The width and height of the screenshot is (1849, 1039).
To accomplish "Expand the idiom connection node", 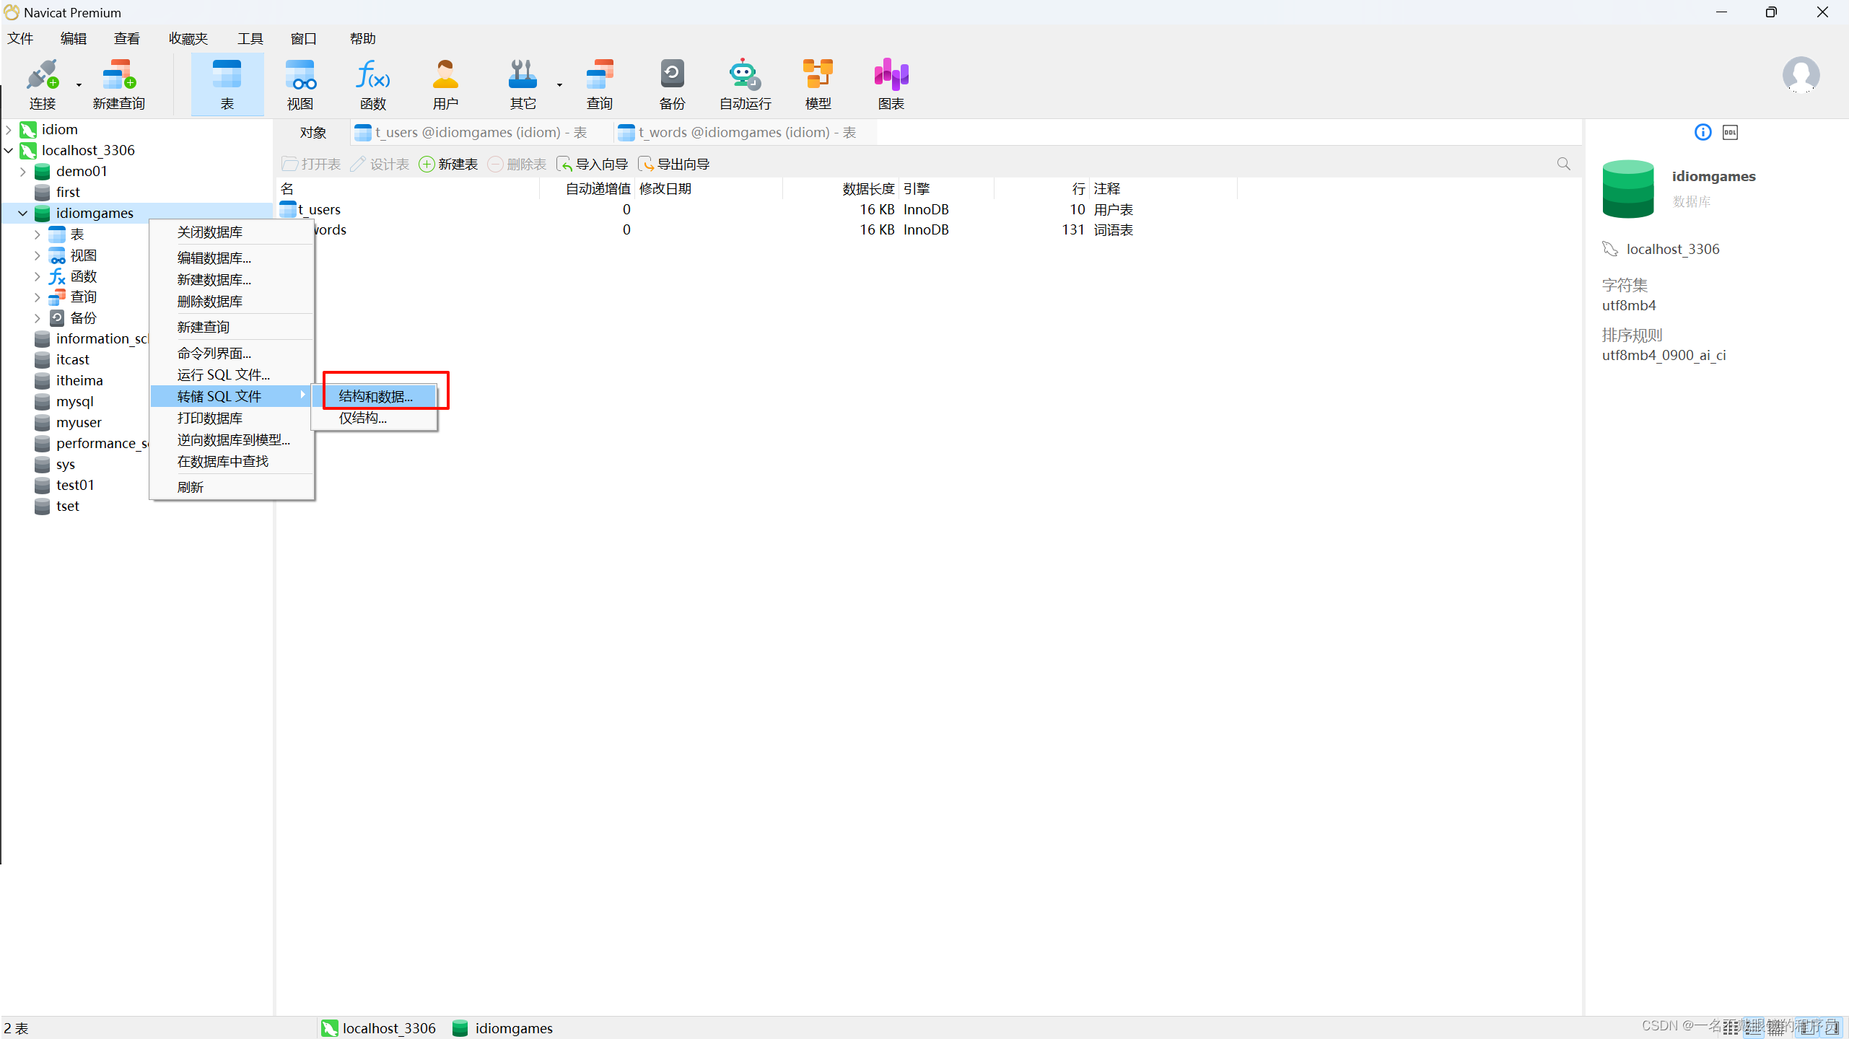I will pyautogui.click(x=9, y=129).
